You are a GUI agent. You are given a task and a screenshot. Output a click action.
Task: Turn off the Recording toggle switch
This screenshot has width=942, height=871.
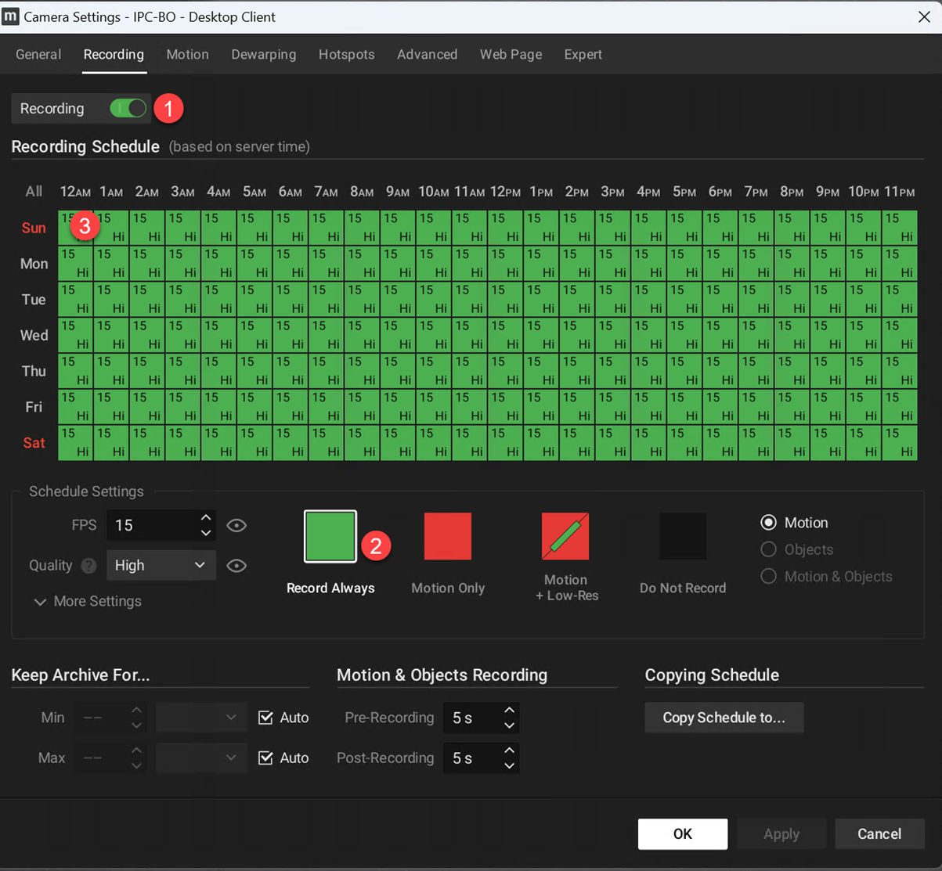(x=128, y=109)
